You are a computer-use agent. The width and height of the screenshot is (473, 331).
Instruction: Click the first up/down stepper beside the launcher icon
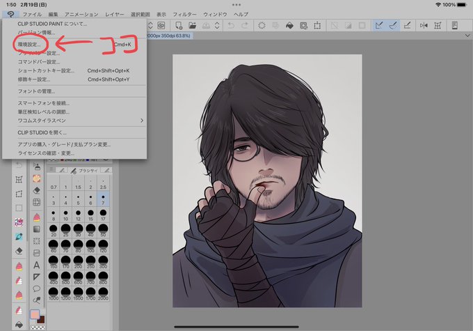(x=150, y=26)
